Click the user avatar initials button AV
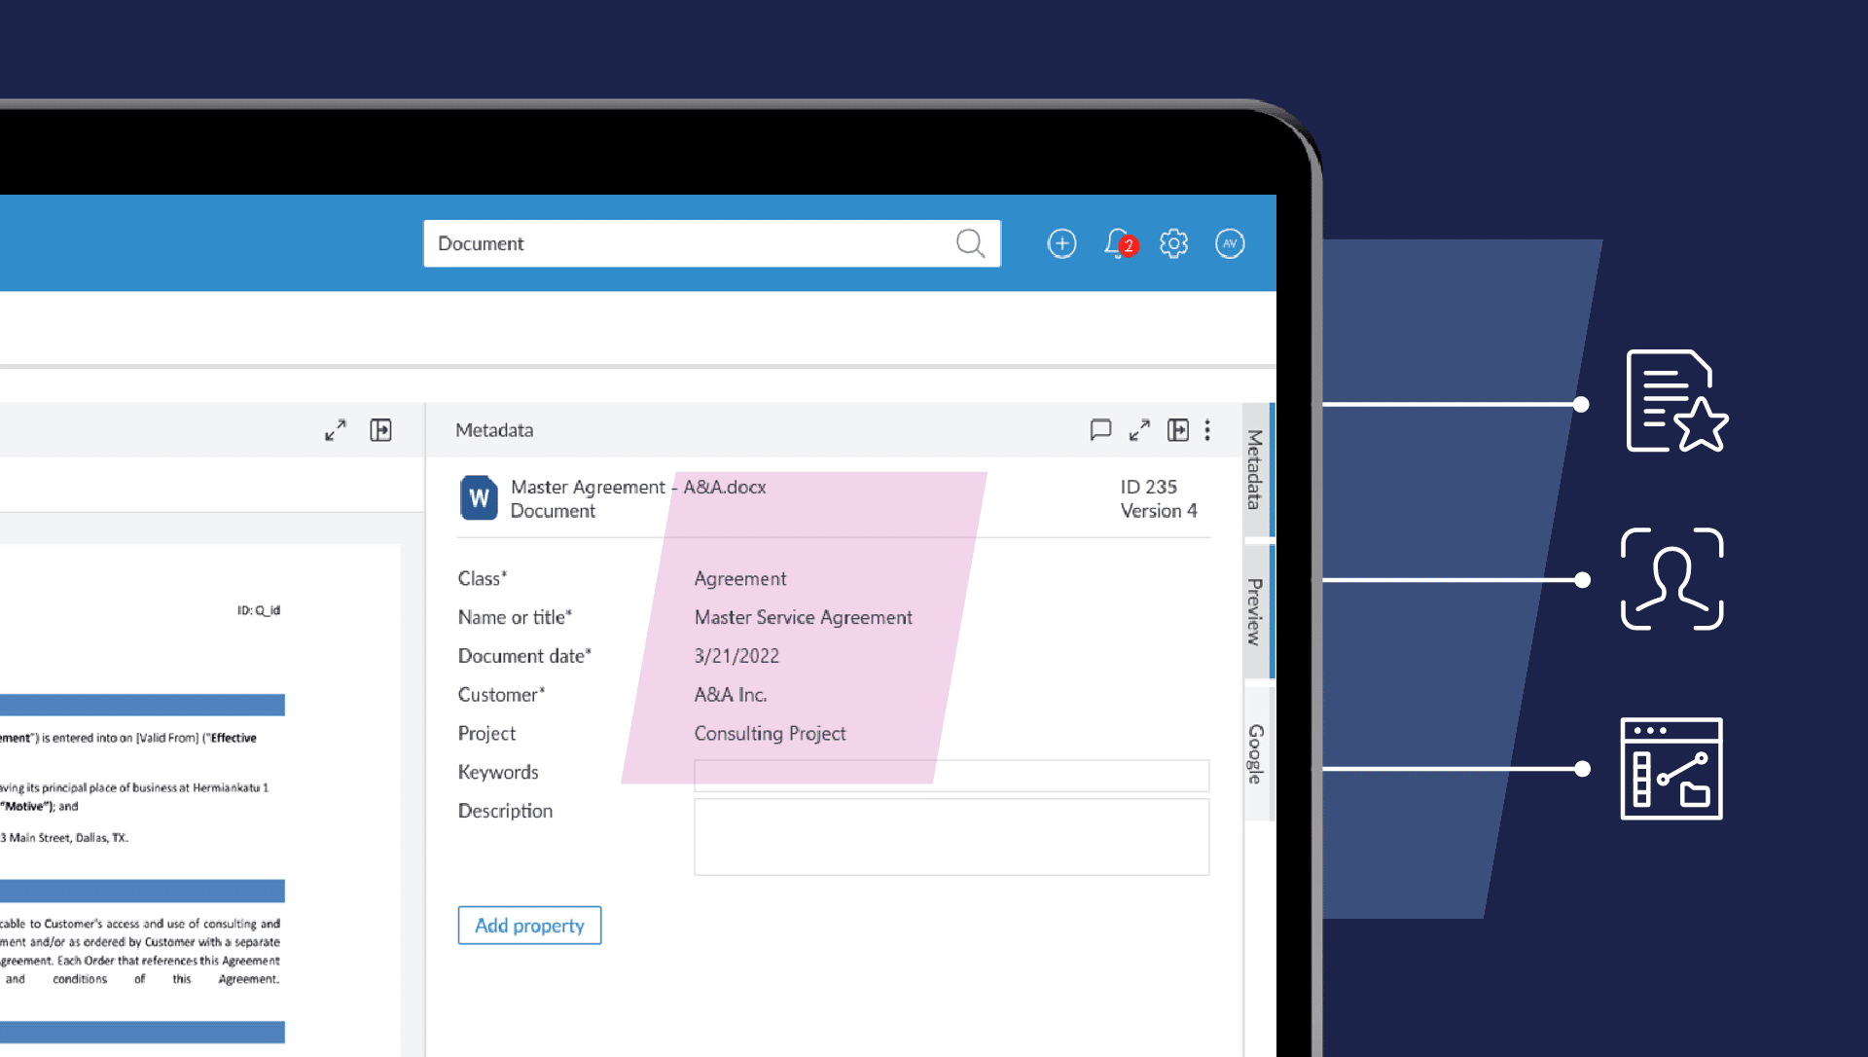Viewport: 1868px width, 1057px height. point(1227,242)
